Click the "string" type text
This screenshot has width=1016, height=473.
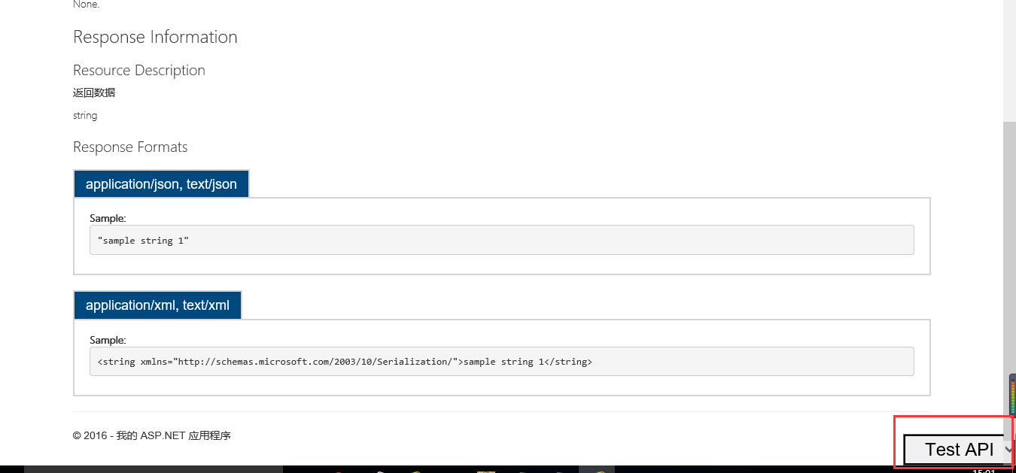[85, 115]
